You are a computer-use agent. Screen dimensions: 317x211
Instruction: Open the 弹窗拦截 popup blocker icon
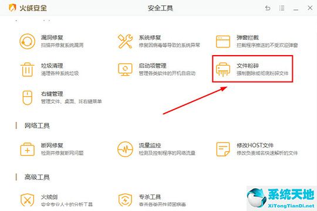point(223,42)
